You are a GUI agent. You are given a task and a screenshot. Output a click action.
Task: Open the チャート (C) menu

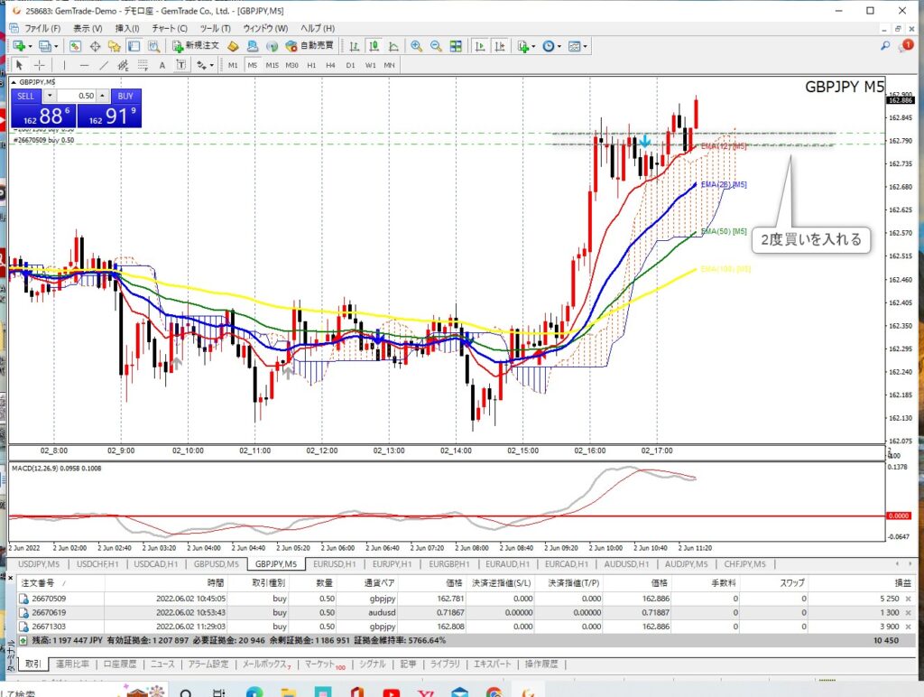[170, 28]
